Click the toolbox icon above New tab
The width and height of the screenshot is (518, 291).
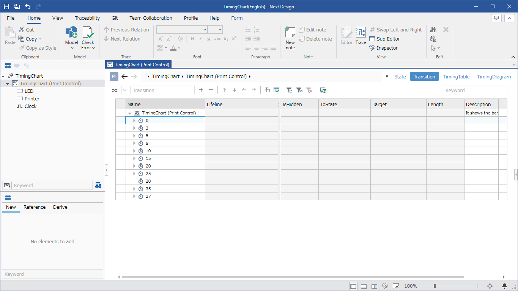[x=8, y=197]
